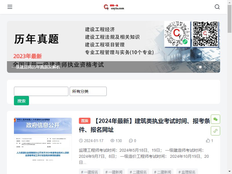Click the scrollbar down arrow
This screenshot has width=232, height=174.
[229, 172]
